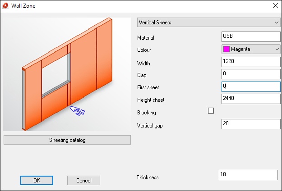Click the Thickness label
Viewport: 282px width, 191px height.
pyautogui.click(x=148, y=177)
